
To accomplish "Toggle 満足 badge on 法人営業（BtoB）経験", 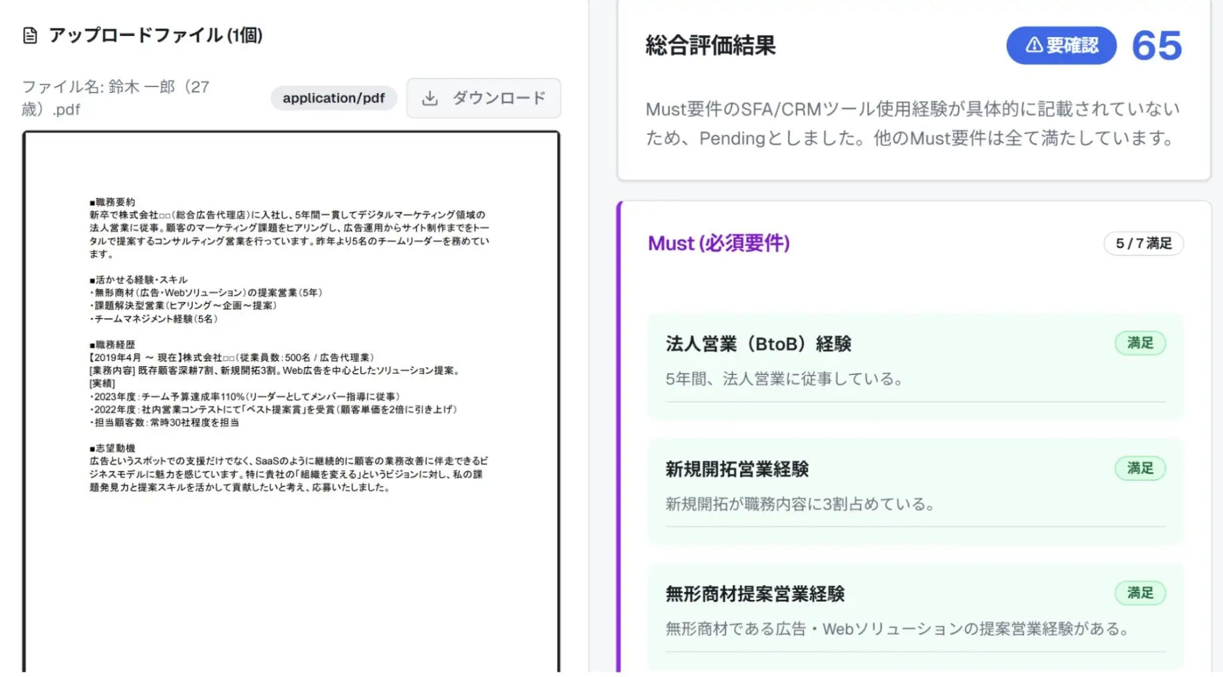I will coord(1140,343).
